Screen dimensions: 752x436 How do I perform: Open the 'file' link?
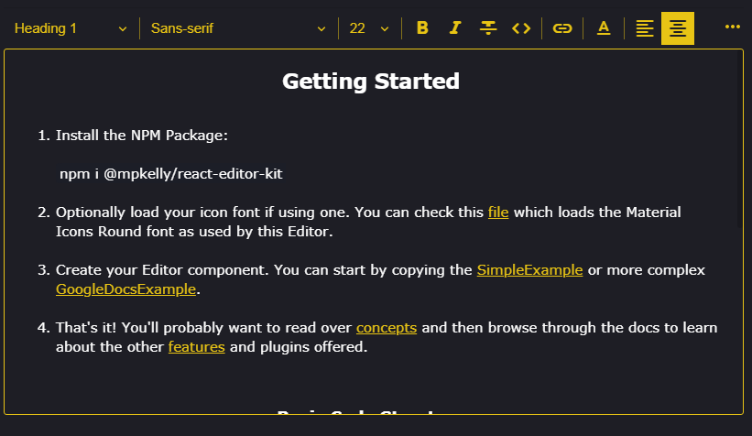click(498, 213)
